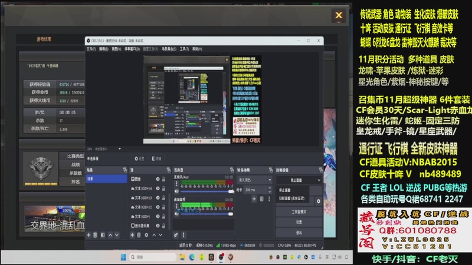Move source up in Sources panel
This screenshot has height=265, width=472.
click(x=154, y=235)
